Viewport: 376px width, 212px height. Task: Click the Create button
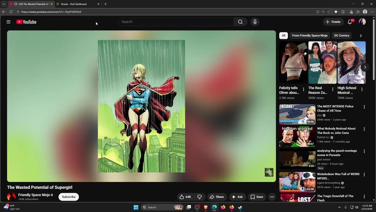[333, 22]
